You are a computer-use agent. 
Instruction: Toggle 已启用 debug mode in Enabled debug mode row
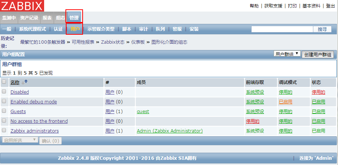click(286, 102)
